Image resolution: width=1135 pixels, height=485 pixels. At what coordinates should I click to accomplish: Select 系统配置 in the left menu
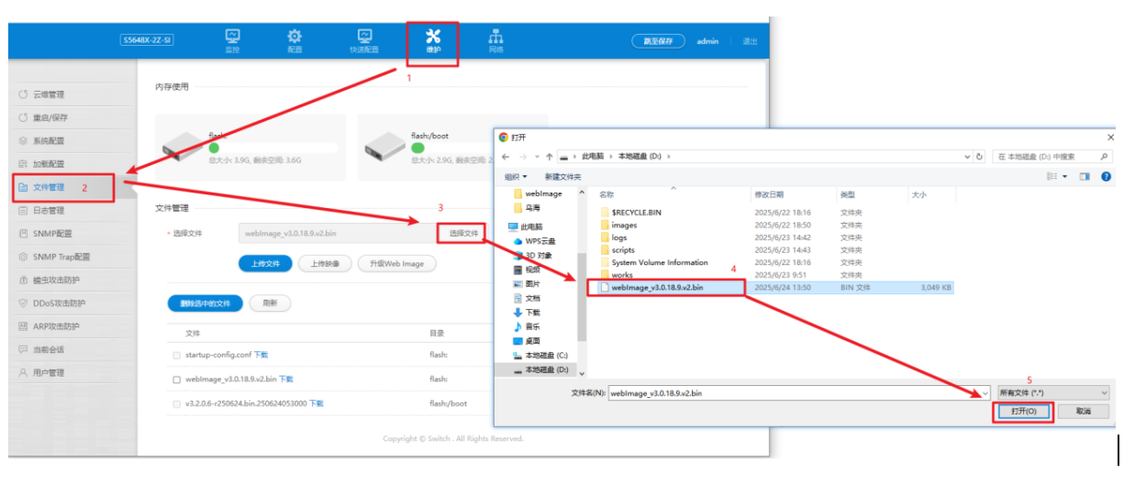click(x=49, y=141)
